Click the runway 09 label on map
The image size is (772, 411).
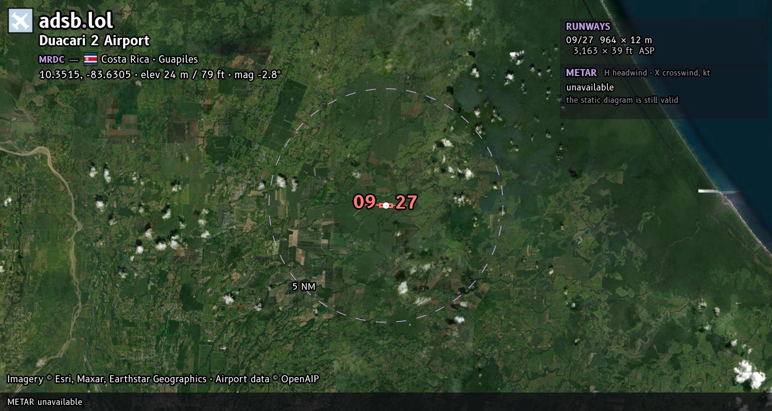click(x=364, y=202)
